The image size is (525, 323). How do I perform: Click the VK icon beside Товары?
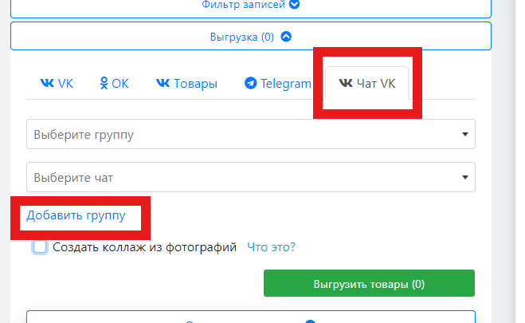coord(163,83)
